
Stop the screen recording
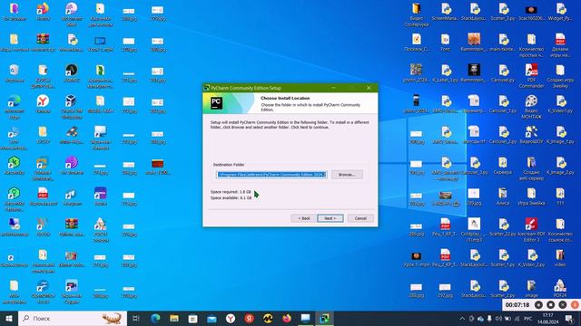(551, 305)
